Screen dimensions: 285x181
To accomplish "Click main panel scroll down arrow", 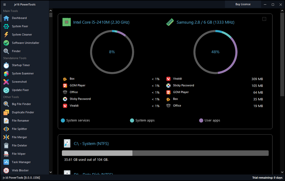I will tap(282, 172).
